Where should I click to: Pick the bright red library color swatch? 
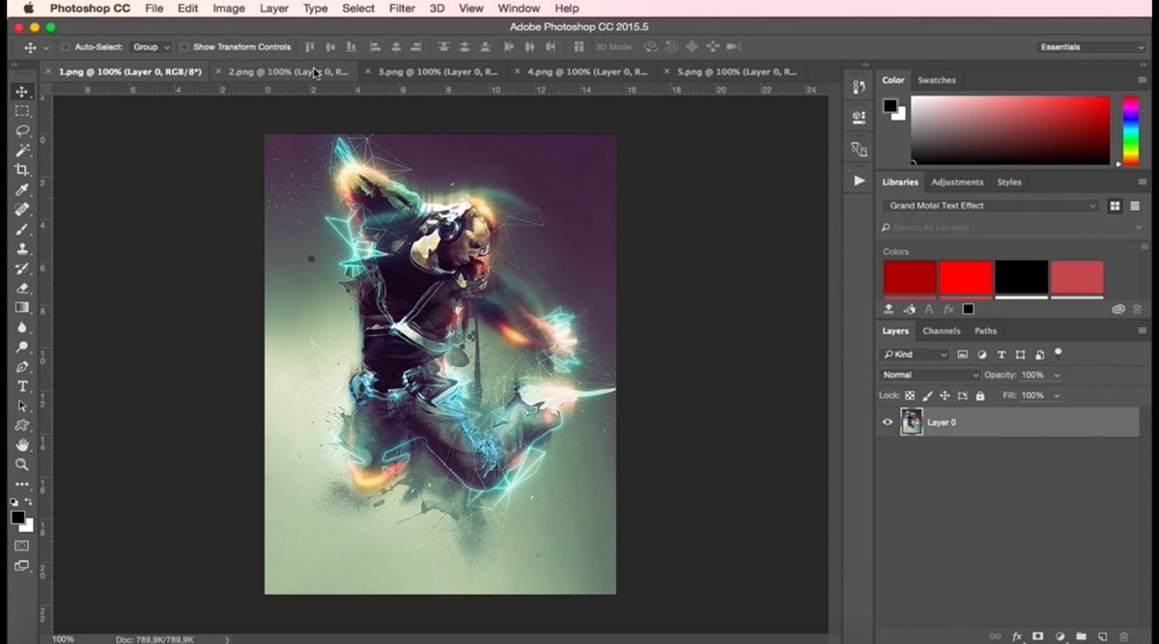click(x=966, y=277)
